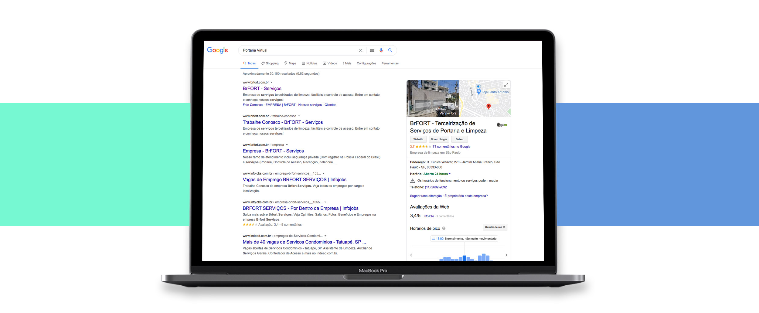
Task: Open Ferramentas
Action: coord(390,63)
